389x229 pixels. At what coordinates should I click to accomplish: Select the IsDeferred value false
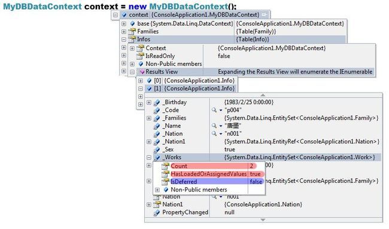[x=256, y=182]
